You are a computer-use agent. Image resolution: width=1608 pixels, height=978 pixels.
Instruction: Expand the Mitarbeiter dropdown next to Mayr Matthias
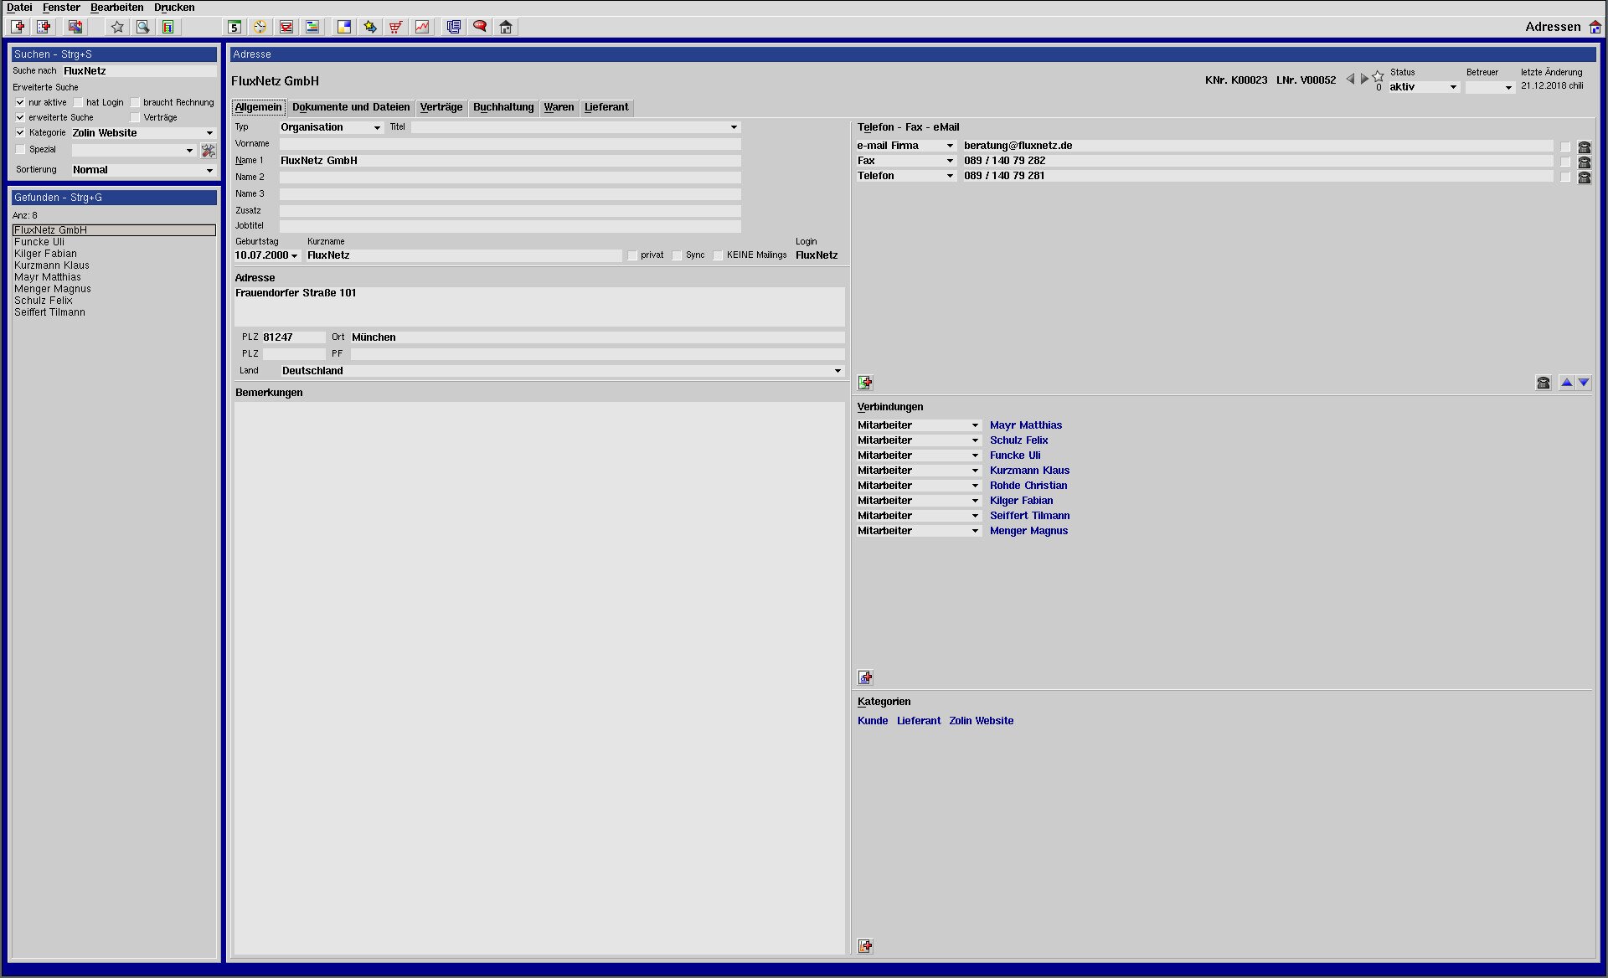(x=973, y=425)
